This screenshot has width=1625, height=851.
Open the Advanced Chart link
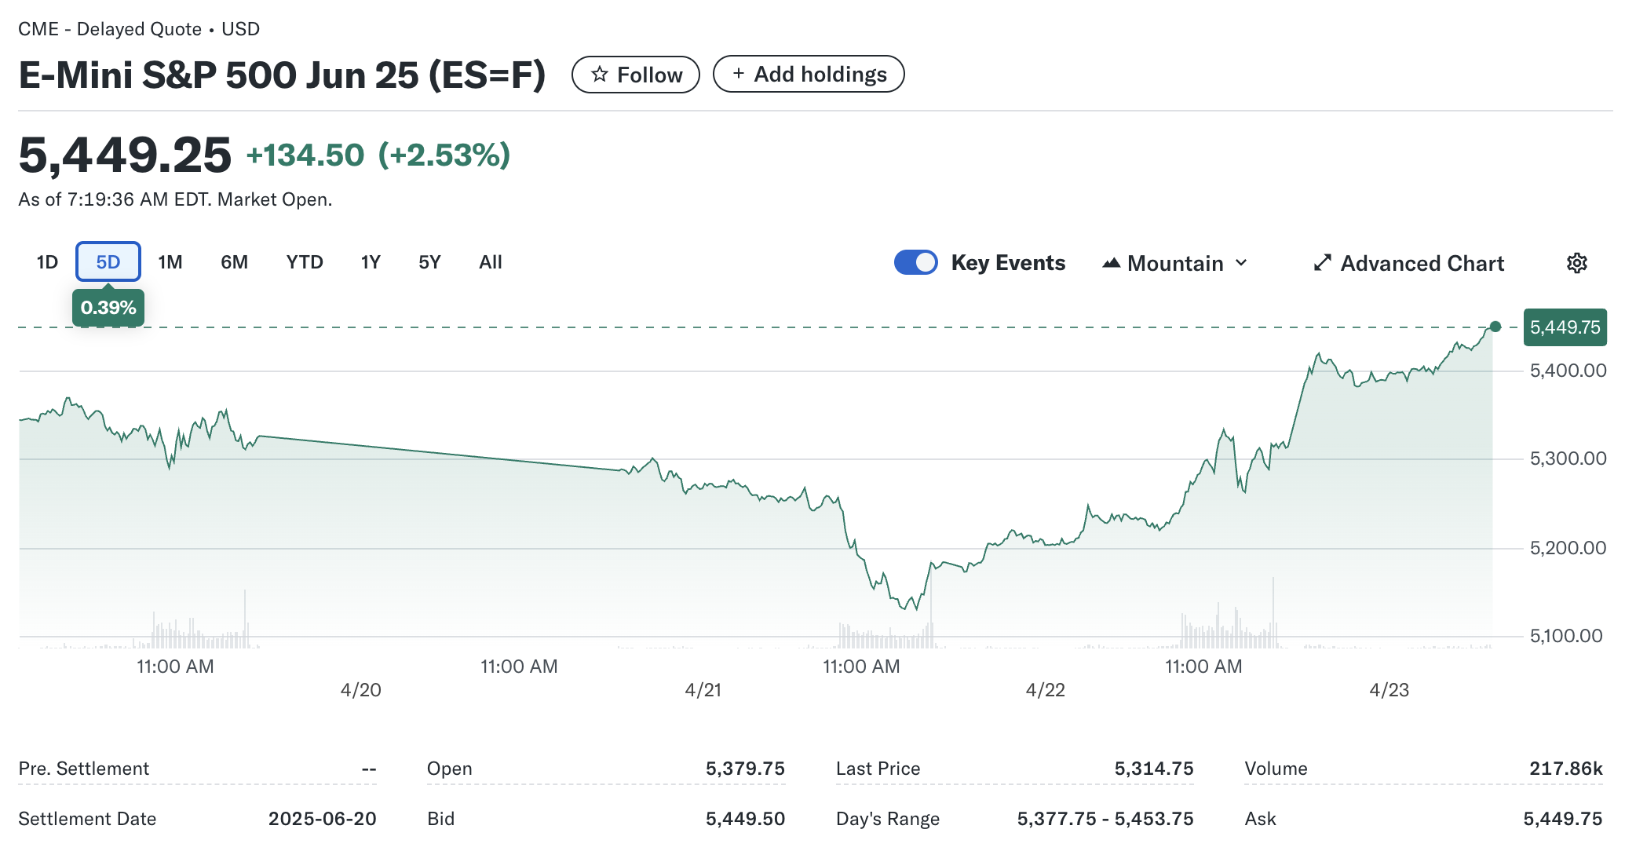(1422, 263)
